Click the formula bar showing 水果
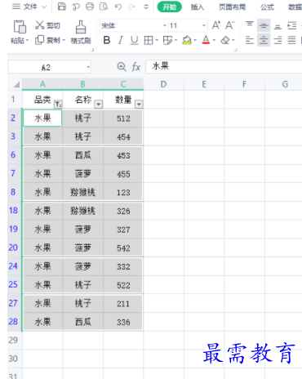302x379 pixels. (x=224, y=67)
